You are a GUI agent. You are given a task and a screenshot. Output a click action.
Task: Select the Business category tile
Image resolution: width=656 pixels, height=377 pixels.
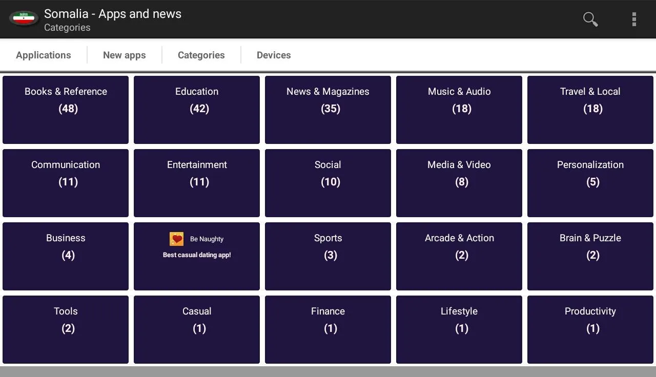tap(66, 257)
